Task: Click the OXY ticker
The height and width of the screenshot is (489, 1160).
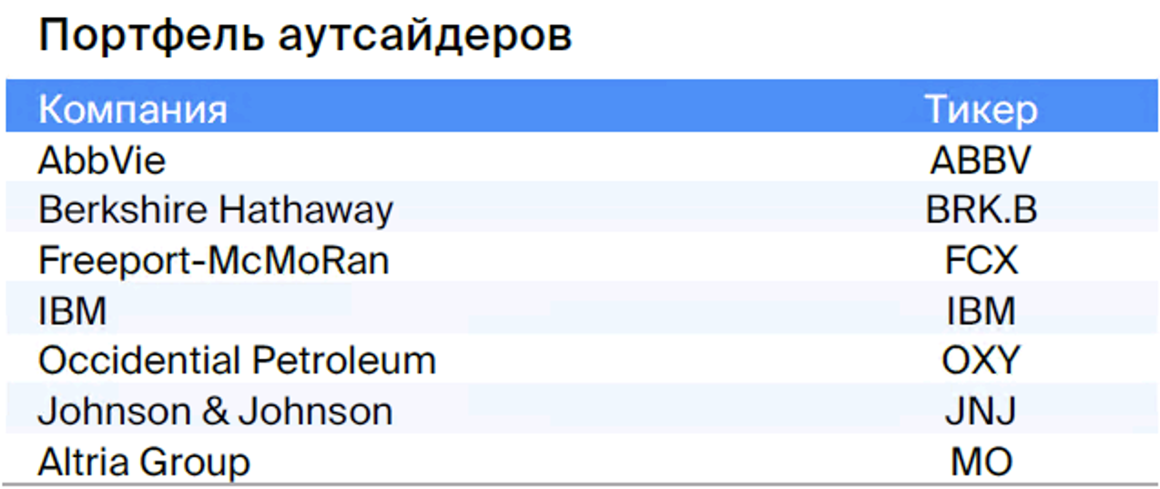Action: point(982,361)
